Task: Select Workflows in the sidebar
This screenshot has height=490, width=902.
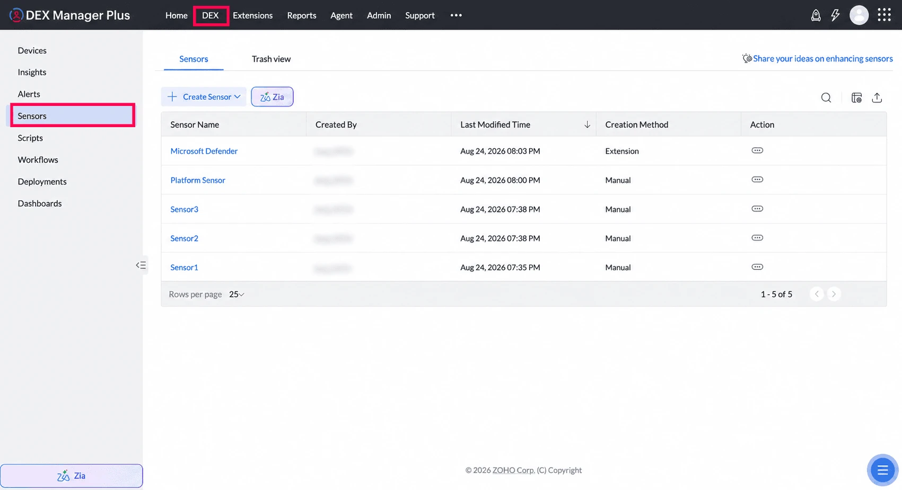Action: click(38, 159)
